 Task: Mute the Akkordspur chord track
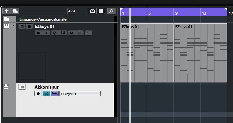[22, 87]
